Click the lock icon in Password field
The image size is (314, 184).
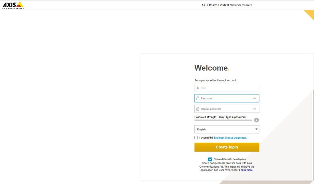pos(198,98)
